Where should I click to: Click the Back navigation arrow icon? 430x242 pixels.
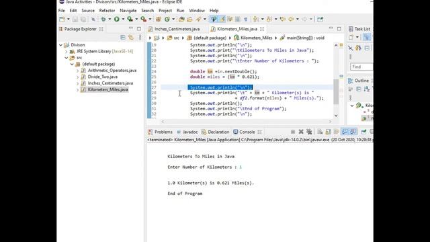pyautogui.click(x=291, y=19)
